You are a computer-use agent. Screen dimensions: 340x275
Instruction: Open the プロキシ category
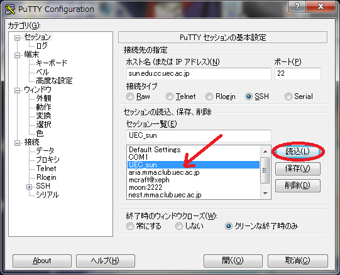[x=48, y=160]
